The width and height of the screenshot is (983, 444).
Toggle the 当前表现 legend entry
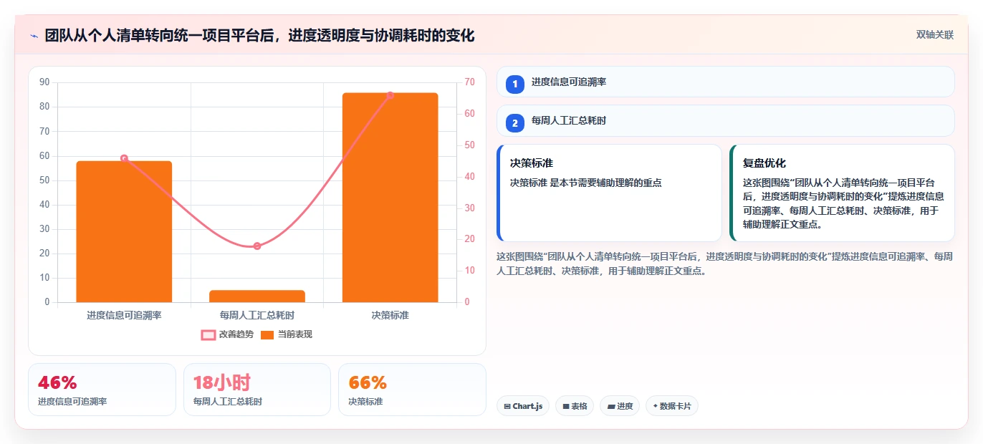[287, 334]
